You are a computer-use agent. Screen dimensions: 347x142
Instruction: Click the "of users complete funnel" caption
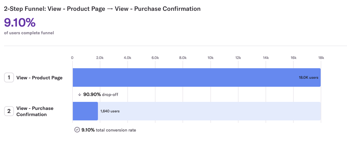29,33
